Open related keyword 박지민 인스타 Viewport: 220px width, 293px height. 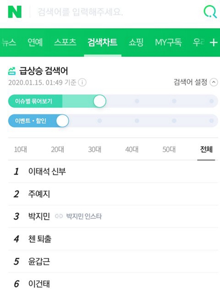pyautogui.click(x=84, y=216)
